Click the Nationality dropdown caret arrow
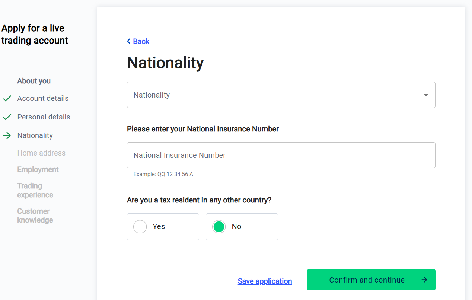Image resolution: width=472 pixels, height=300 pixels. (x=426, y=95)
